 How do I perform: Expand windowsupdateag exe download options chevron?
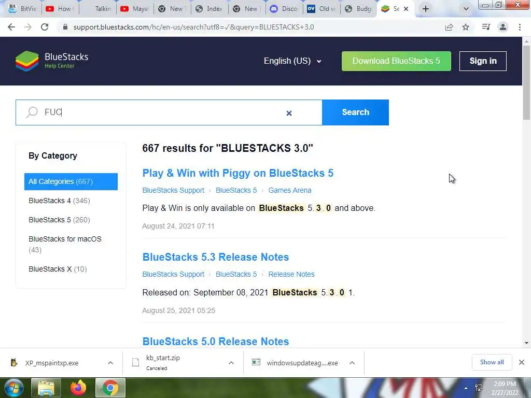click(x=352, y=363)
